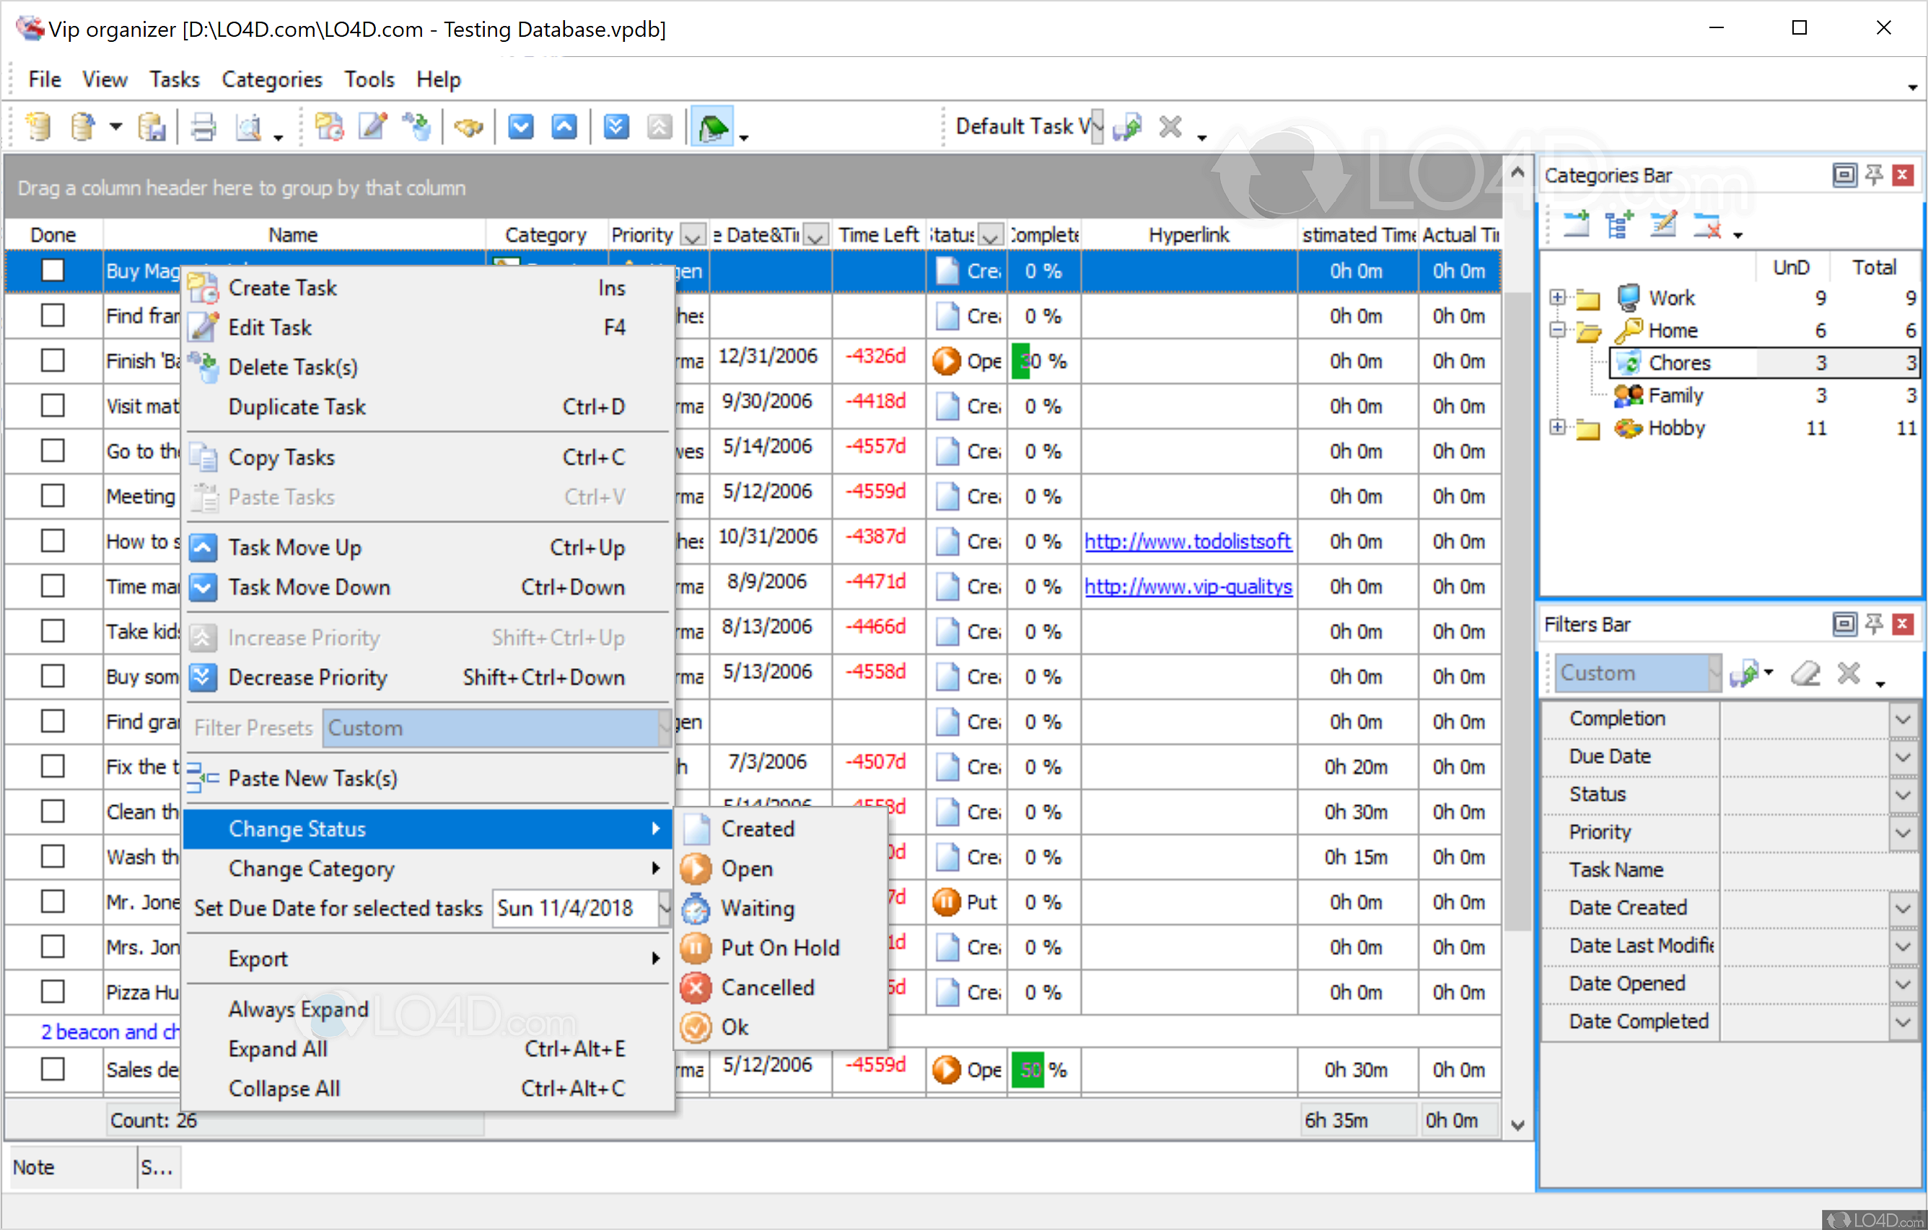Click the delete category icon in Categories Bar
This screenshot has width=1928, height=1230.
[1707, 225]
